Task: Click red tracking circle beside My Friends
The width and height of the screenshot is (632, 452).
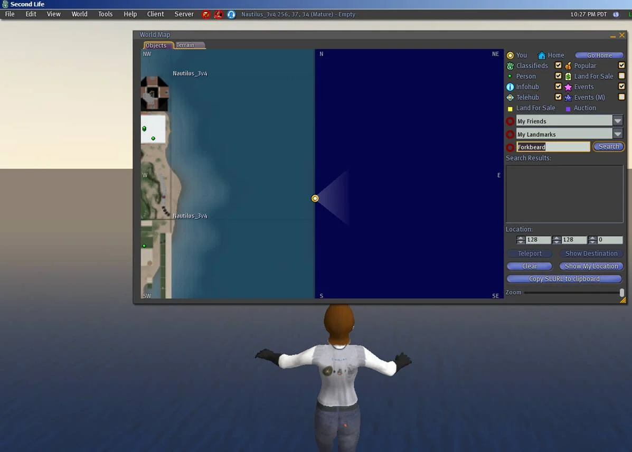Action: (510, 121)
